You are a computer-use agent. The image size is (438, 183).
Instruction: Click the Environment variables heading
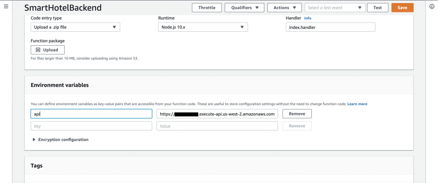click(x=60, y=85)
